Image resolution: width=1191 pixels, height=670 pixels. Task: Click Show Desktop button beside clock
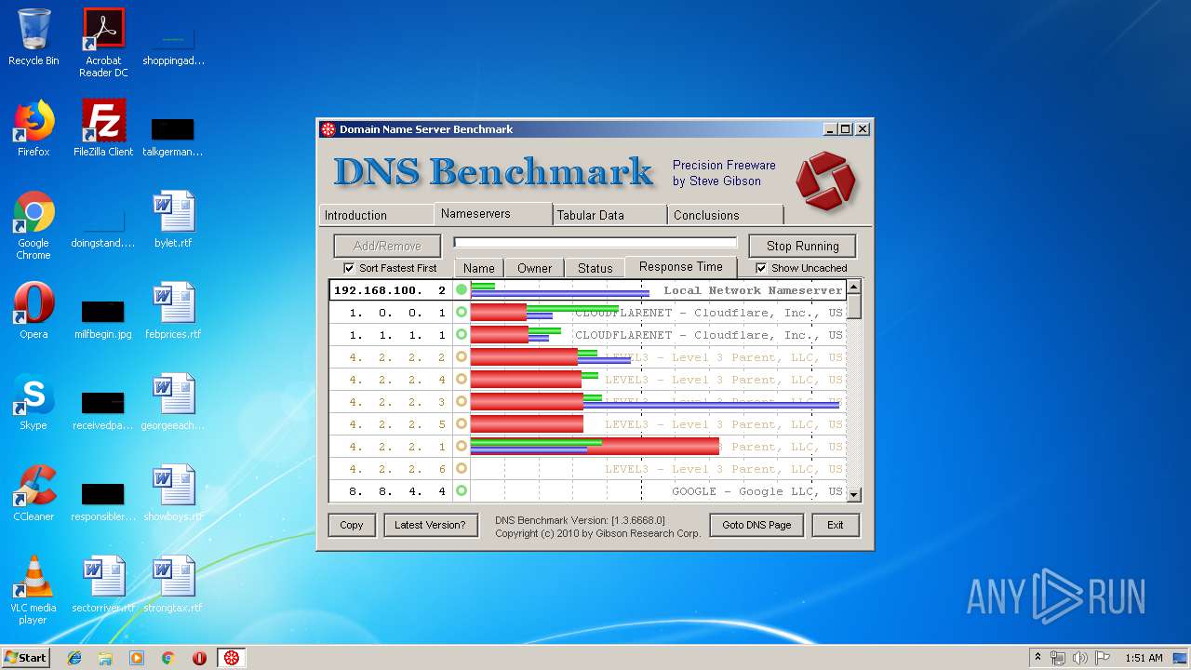pos(1182,658)
